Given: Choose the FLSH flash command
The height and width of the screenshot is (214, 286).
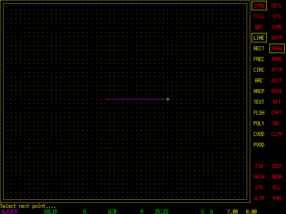Looking at the screenshot, I should click(x=259, y=113).
